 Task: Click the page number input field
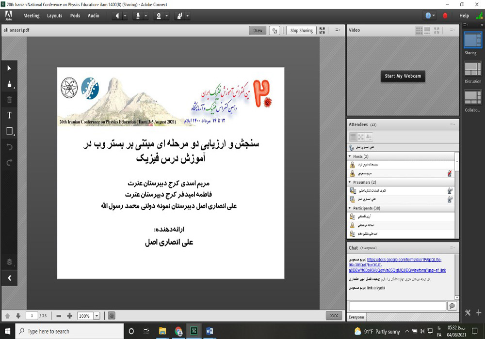pos(32,316)
